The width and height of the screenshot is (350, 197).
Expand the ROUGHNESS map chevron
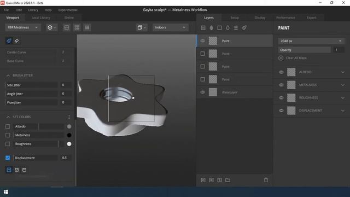343,98
